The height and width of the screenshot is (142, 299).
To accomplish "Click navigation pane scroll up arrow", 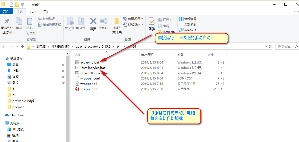I will pos(67,54).
